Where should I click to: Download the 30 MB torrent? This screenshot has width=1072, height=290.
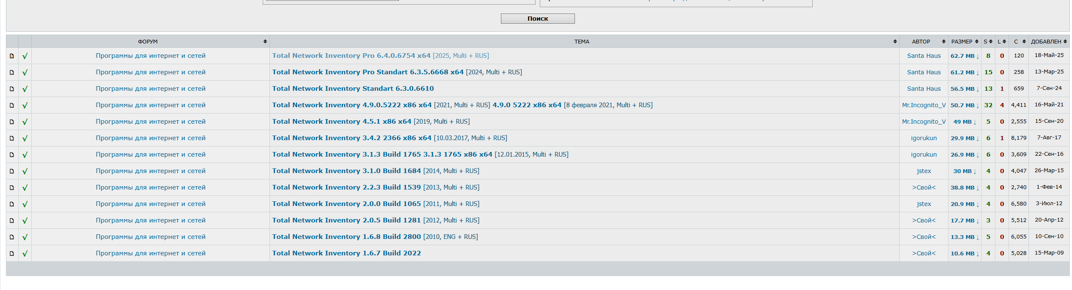tap(965, 171)
